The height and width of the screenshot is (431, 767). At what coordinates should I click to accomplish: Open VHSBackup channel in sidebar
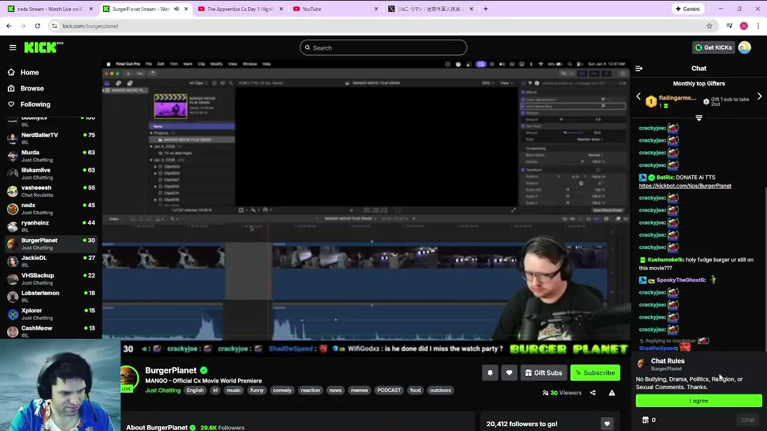(x=51, y=279)
